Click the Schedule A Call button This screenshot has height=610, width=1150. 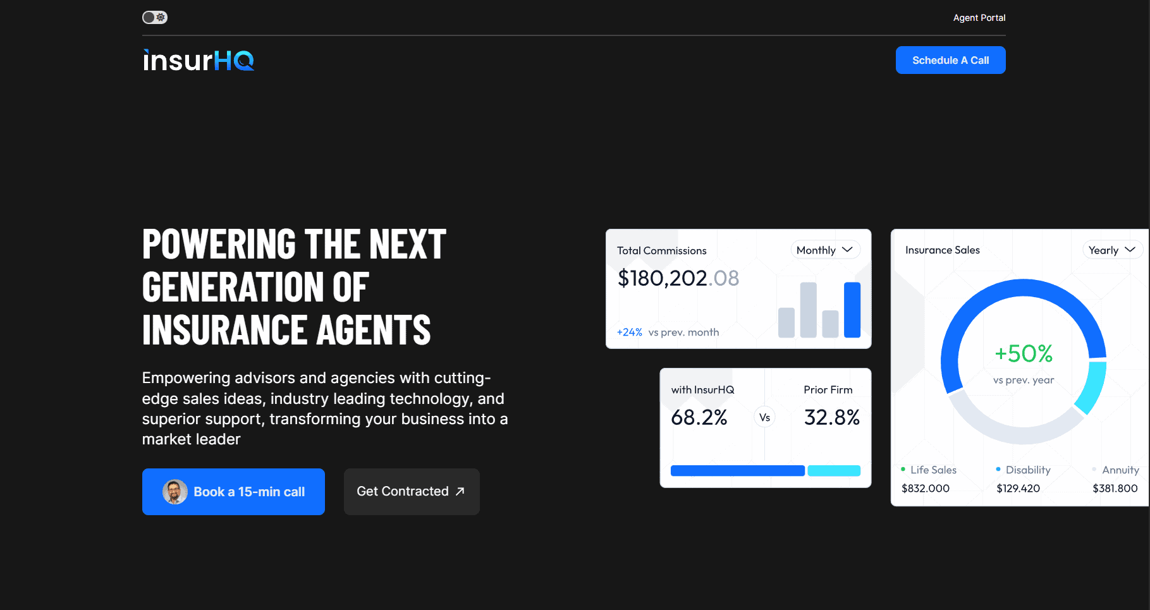950,60
